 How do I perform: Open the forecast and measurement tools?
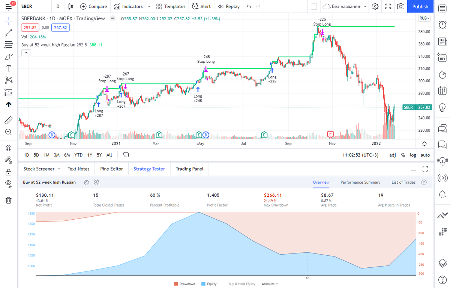click(8, 92)
